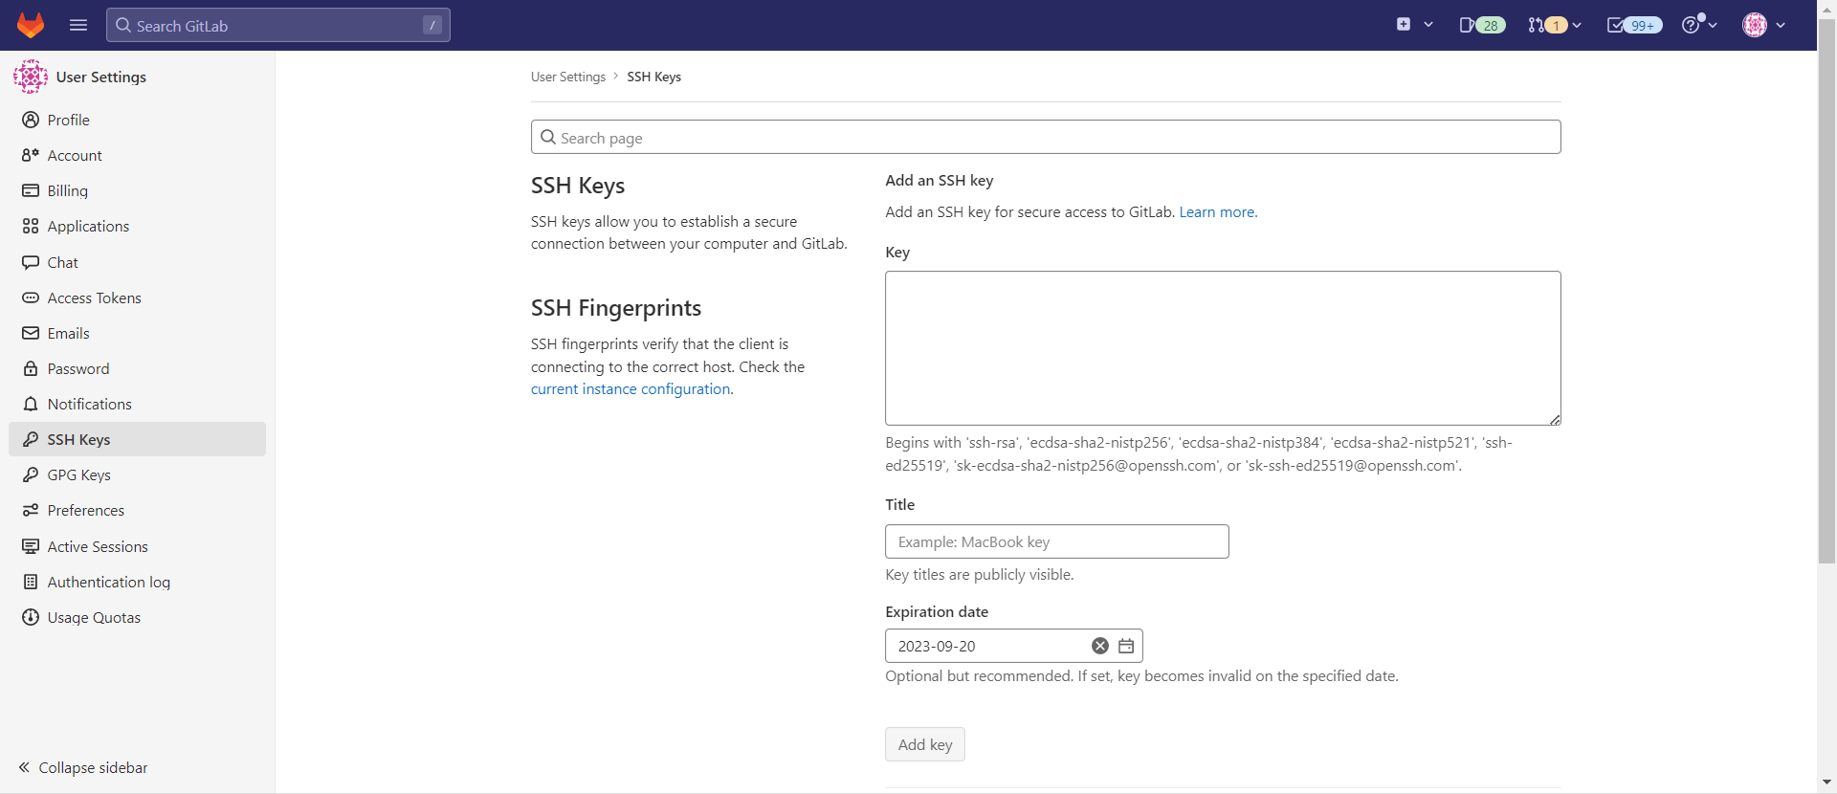Click the Billing credit card icon

pos(31,190)
